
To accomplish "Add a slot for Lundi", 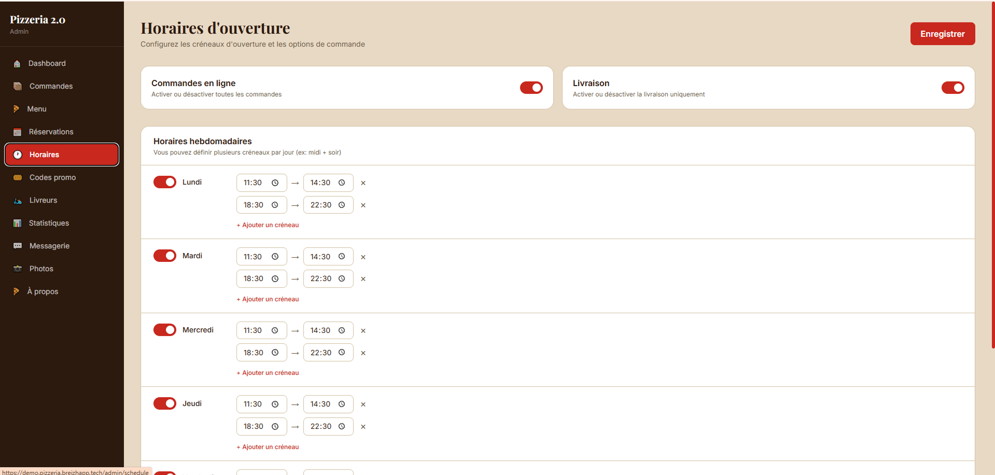I will click(268, 225).
